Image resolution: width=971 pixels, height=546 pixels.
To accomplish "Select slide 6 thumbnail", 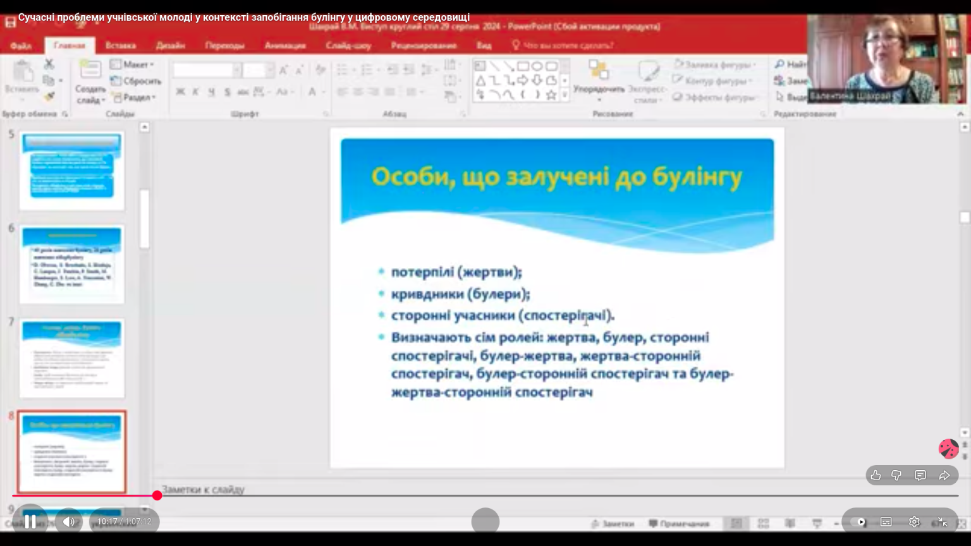I will (71, 264).
